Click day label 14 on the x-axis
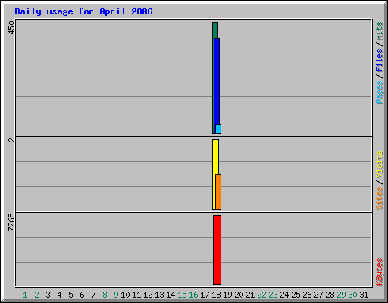388x303 pixels. tap(171, 295)
